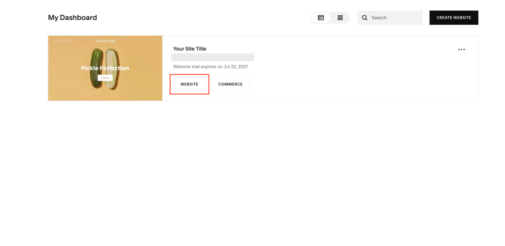This screenshot has width=505, height=246.
Task: Open the Website button for the site
Action: [189, 84]
